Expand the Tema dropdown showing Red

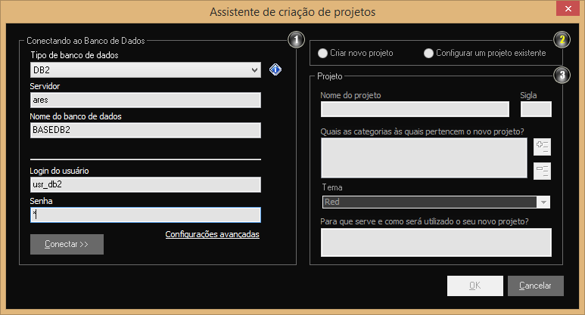point(543,202)
